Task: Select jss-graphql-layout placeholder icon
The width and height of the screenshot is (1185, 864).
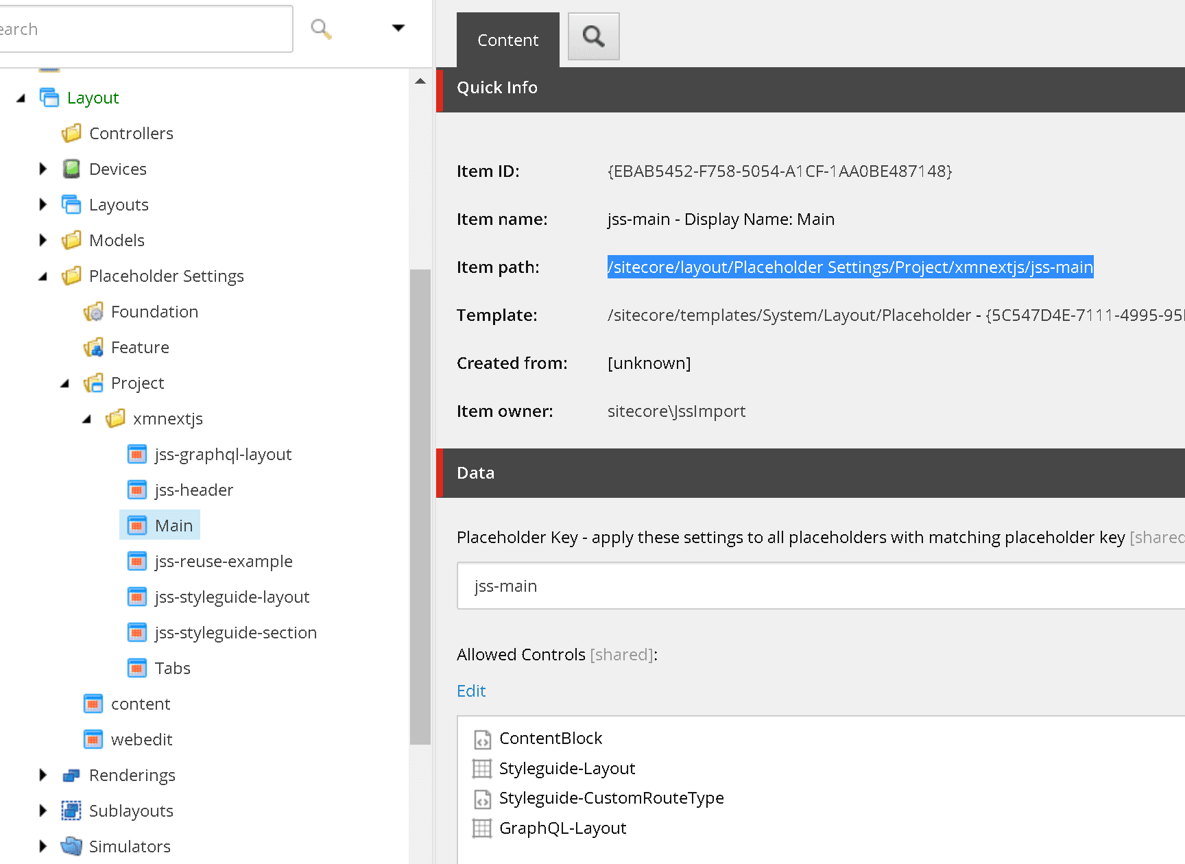Action: (x=137, y=455)
